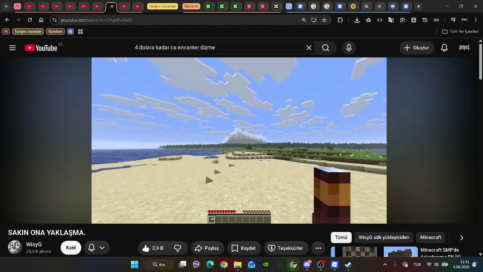Open the 'Tarayıcı oyunları' tab group
This screenshot has width=483, height=272.
click(x=162, y=6)
